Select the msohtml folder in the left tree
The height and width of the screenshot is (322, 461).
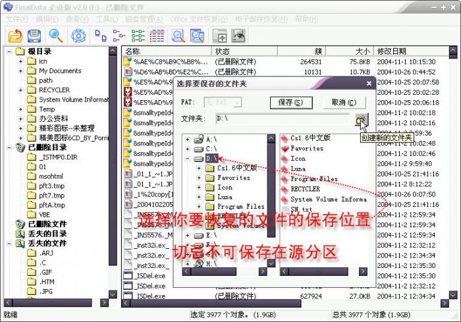point(45,176)
